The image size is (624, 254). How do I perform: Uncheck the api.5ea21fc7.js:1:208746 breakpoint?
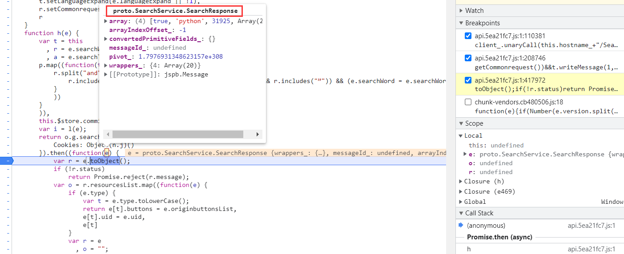pyautogui.click(x=468, y=58)
